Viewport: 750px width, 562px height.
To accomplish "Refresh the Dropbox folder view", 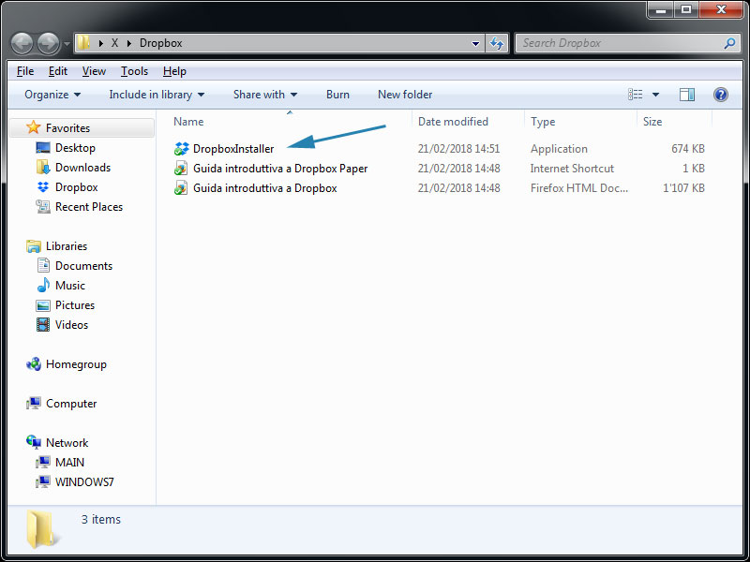I will tap(497, 43).
